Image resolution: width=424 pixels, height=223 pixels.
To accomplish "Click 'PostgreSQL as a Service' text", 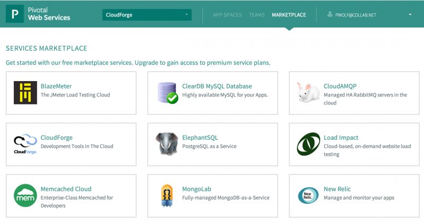I will click(209, 146).
